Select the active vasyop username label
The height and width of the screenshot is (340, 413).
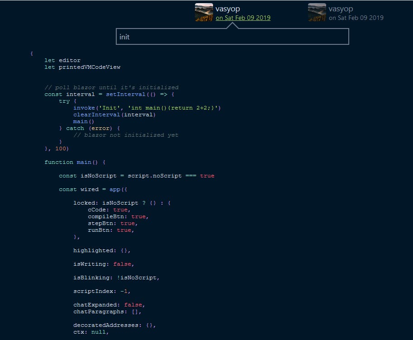pos(228,8)
